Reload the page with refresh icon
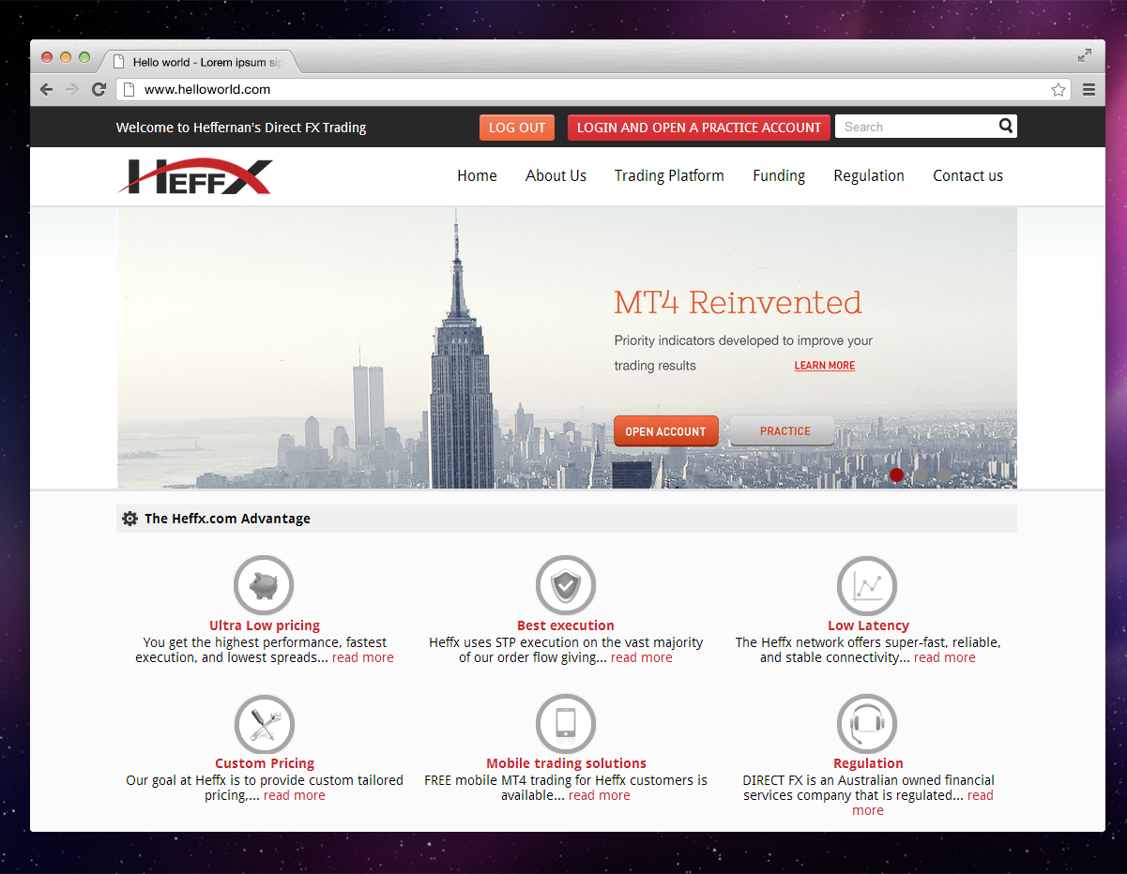Screen dimensions: 1127x874 (x=99, y=90)
